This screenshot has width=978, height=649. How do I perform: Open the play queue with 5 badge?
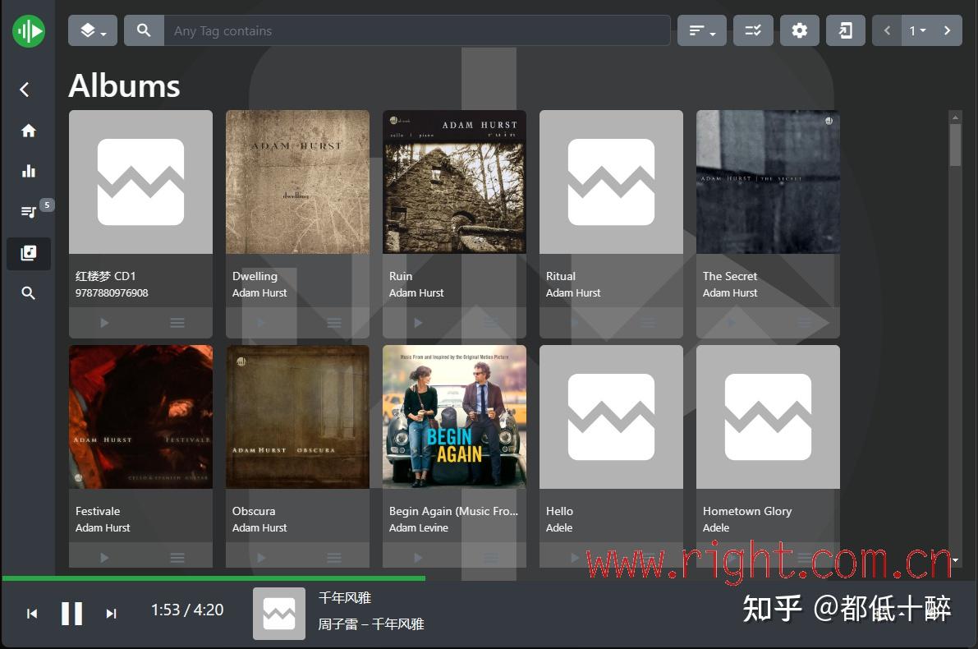coord(30,212)
